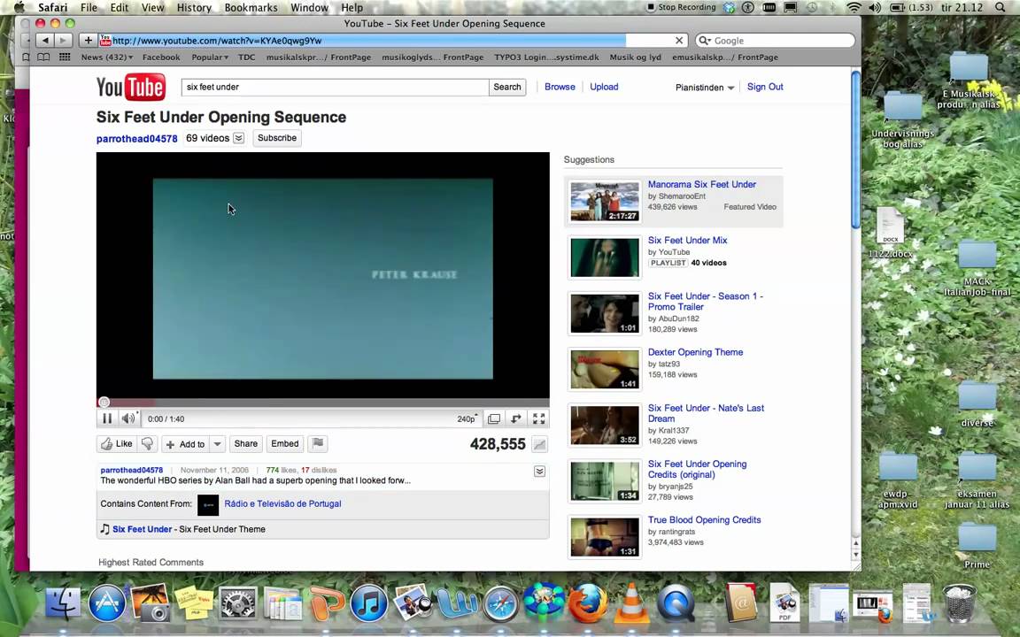Open the Pianistinden account dropdown

pyautogui.click(x=705, y=87)
